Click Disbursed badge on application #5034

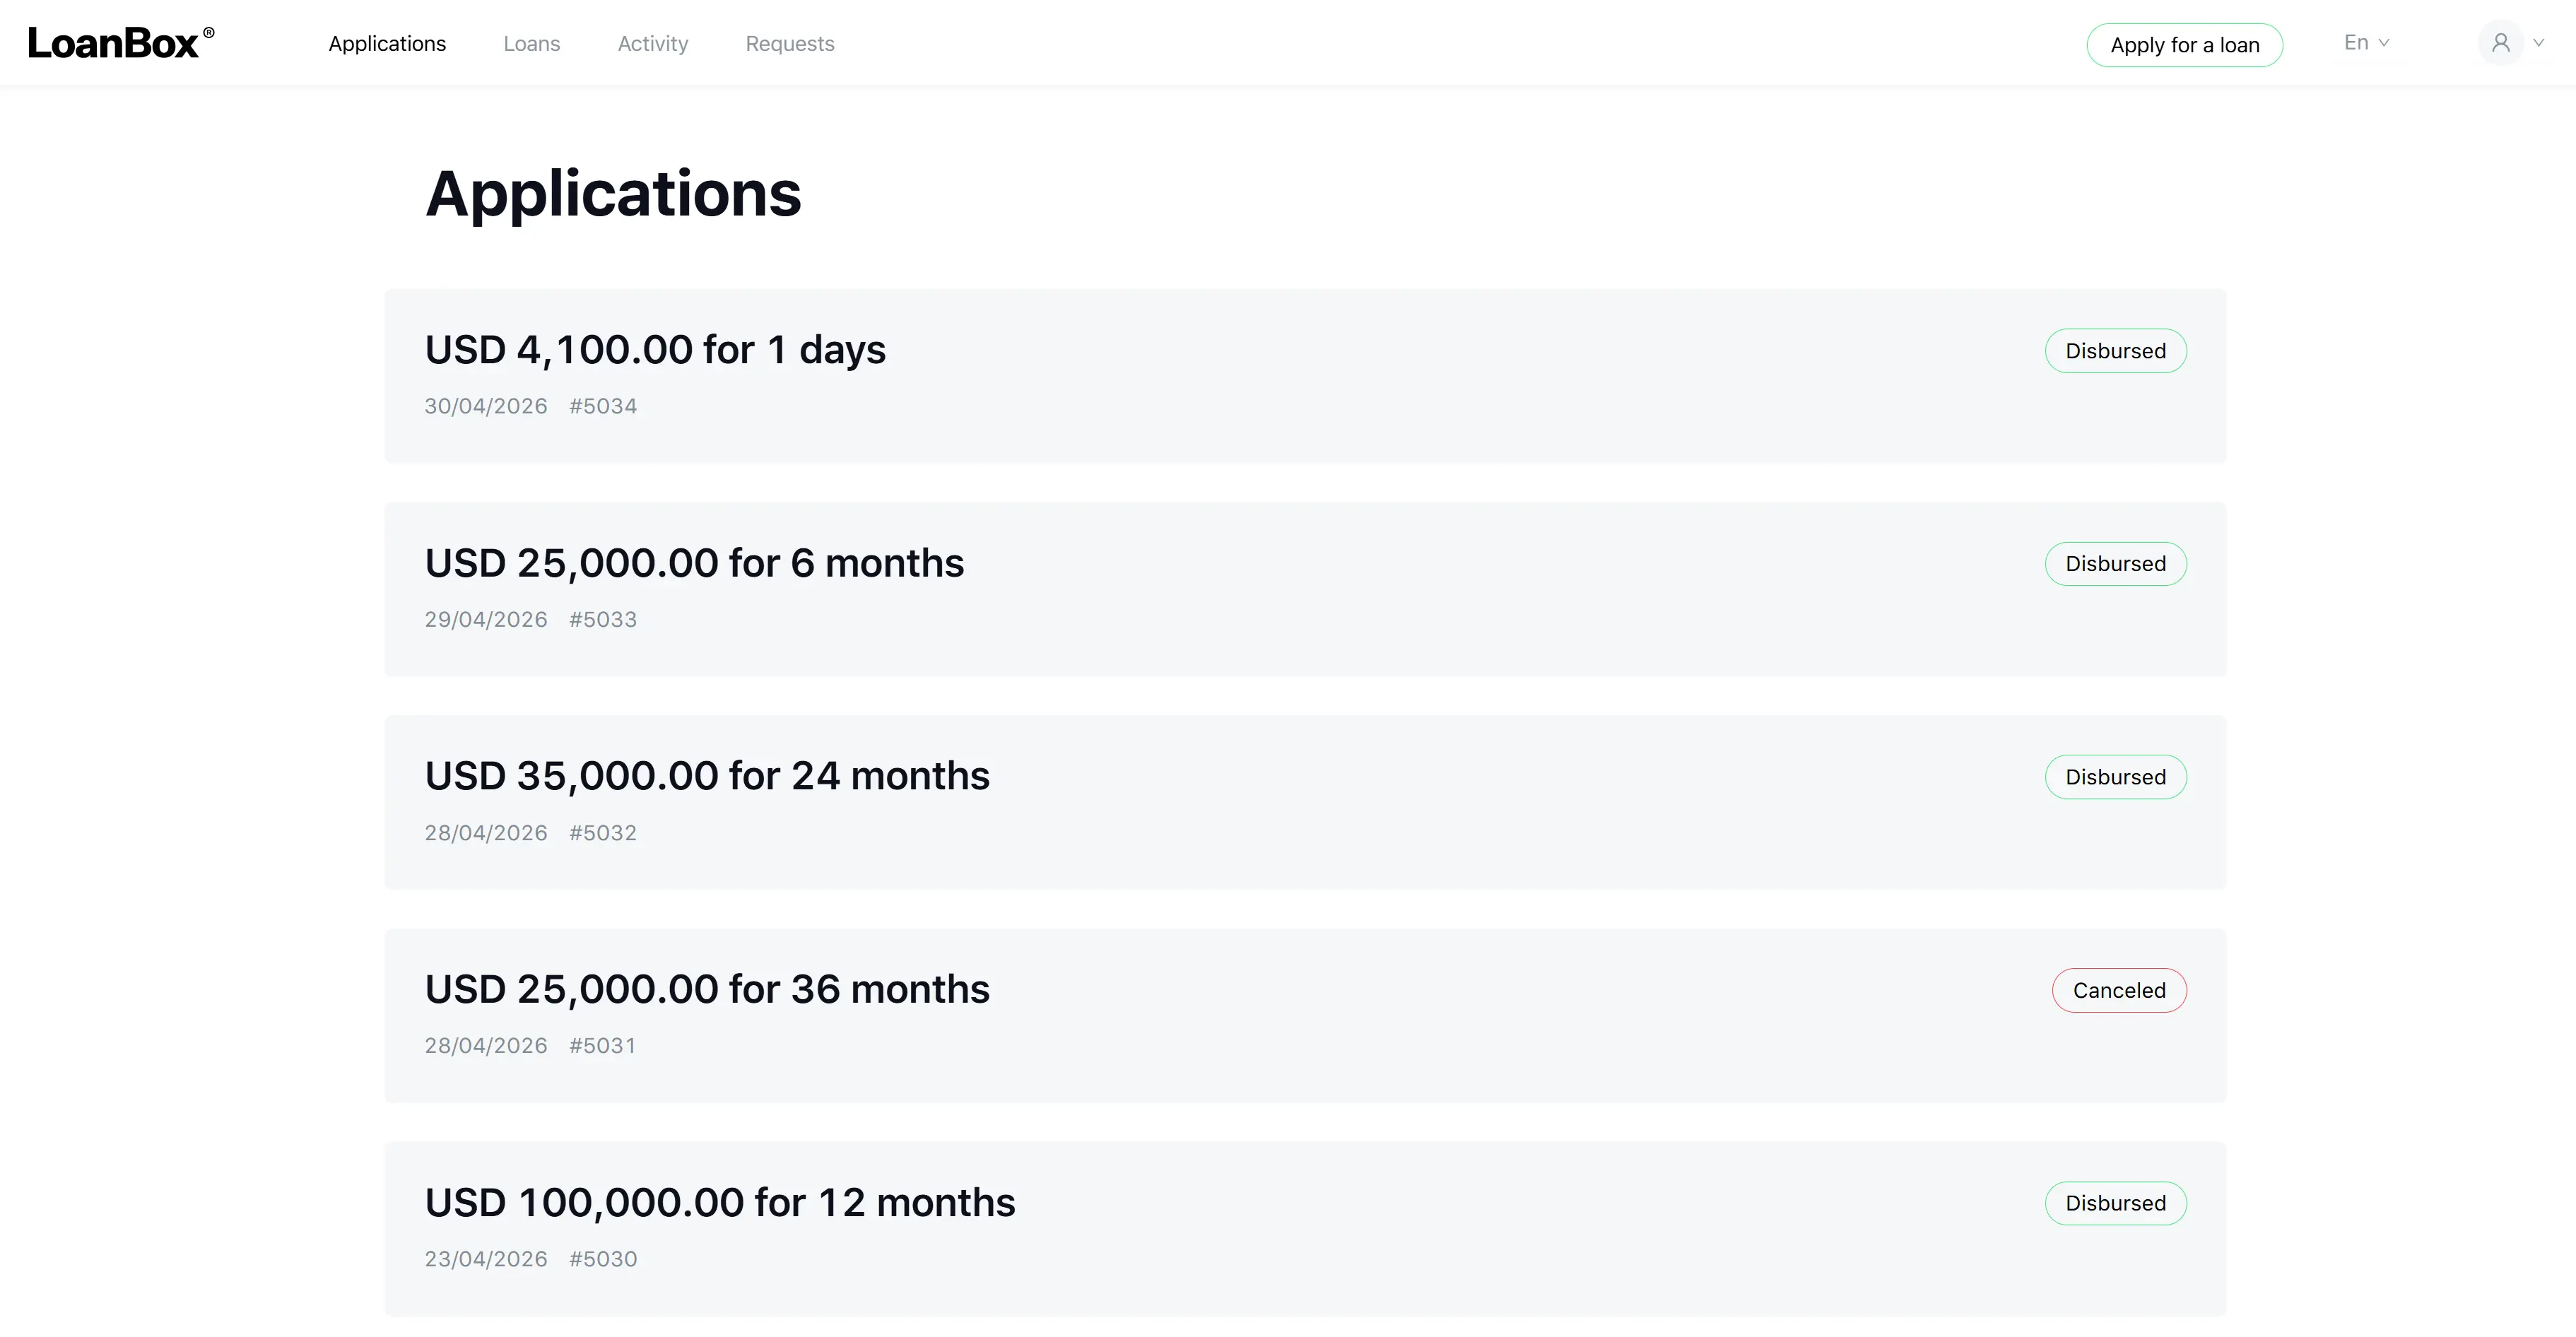click(2116, 351)
